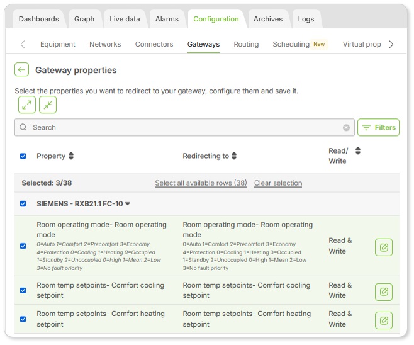Edit the Comfort cooling setpoint property
This screenshot has width=414, height=345.
[384, 292]
